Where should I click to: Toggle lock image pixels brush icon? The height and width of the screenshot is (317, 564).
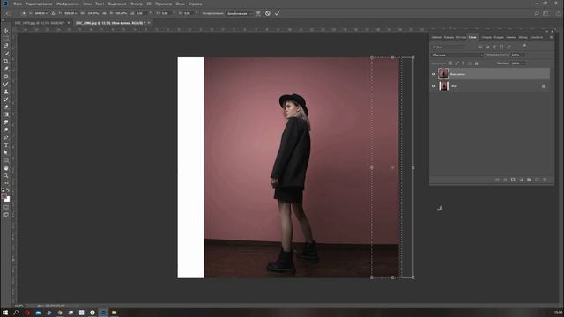click(456, 63)
